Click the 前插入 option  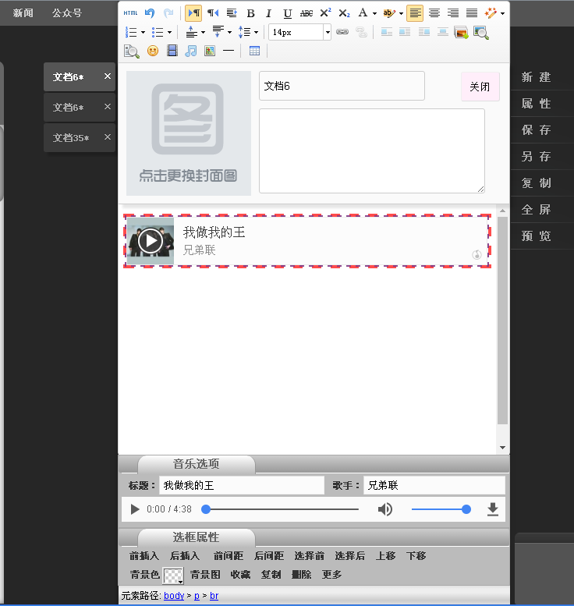[x=144, y=556]
